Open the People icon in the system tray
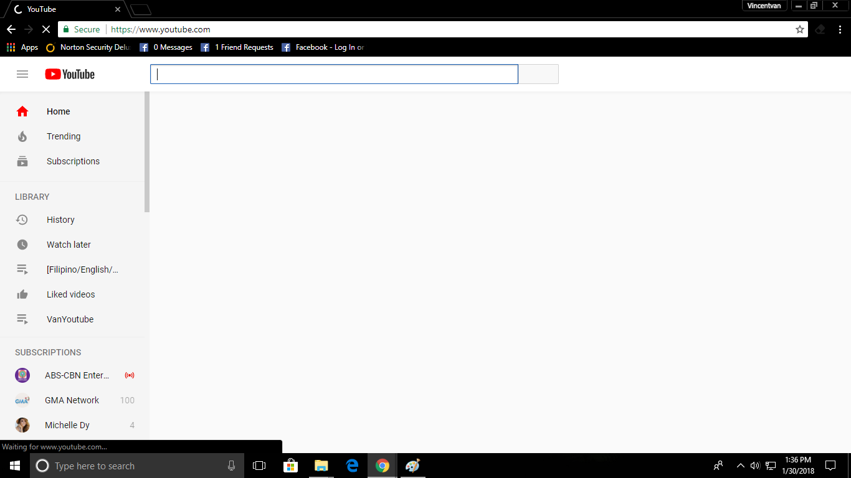Viewport: 851px width, 478px height. (x=718, y=466)
